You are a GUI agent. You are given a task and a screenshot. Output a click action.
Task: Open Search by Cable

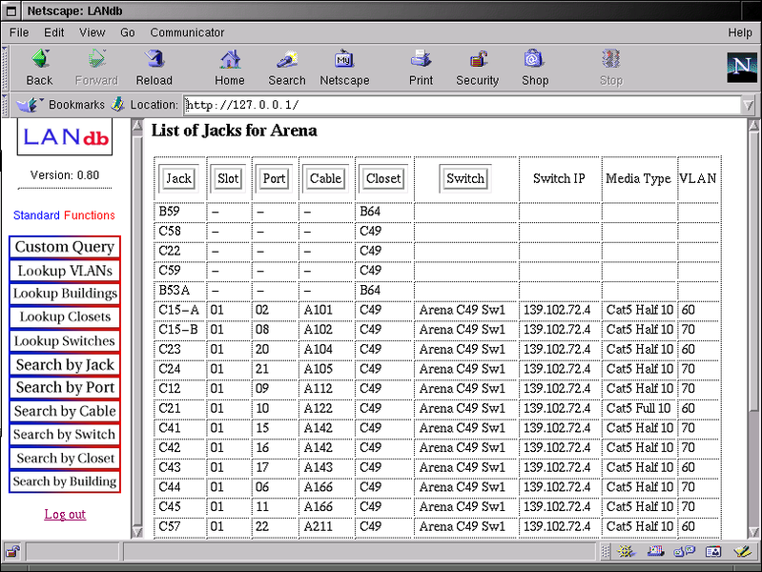click(x=65, y=411)
